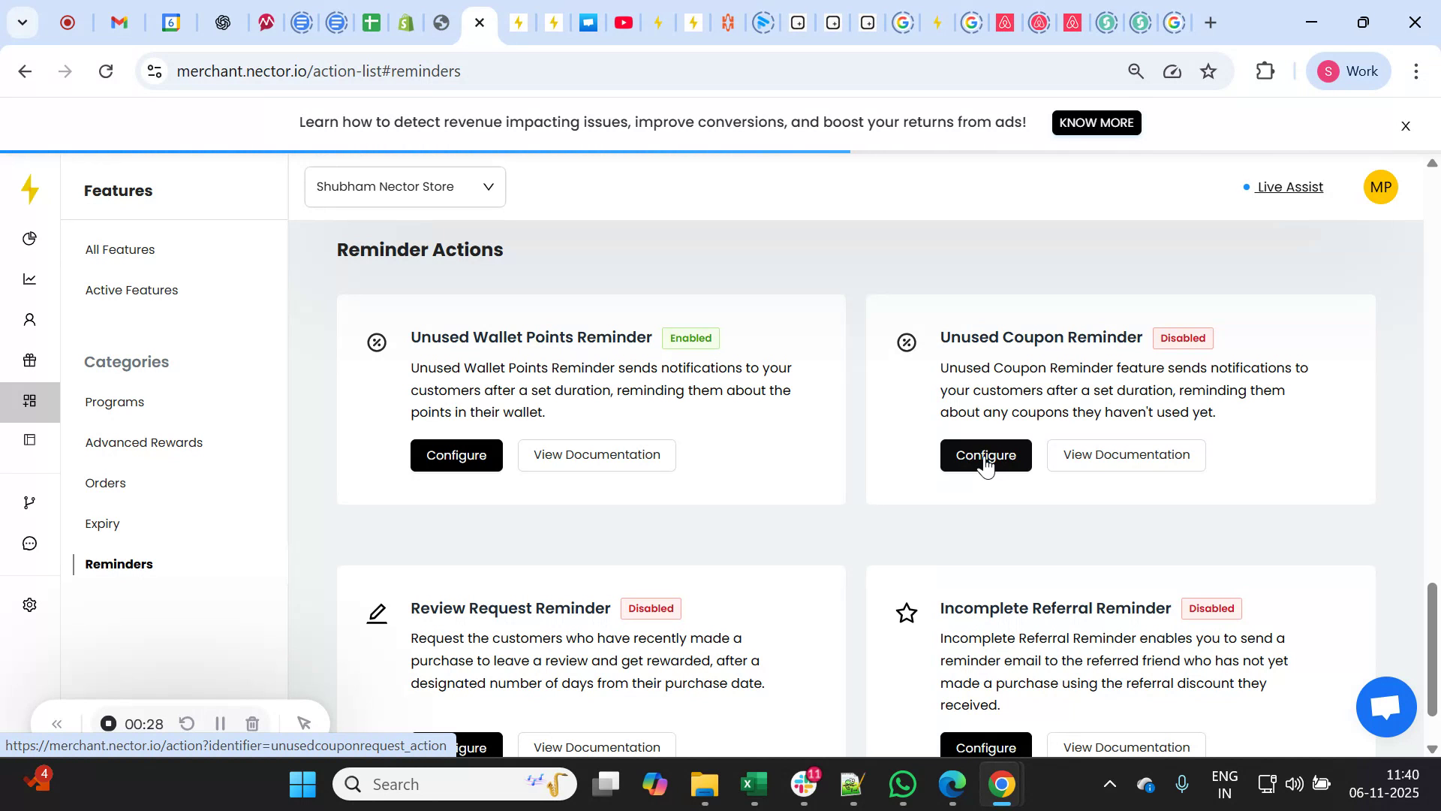The width and height of the screenshot is (1441, 811).
Task: Open the analytics pie chart icon in sidebar
Action: (29, 238)
